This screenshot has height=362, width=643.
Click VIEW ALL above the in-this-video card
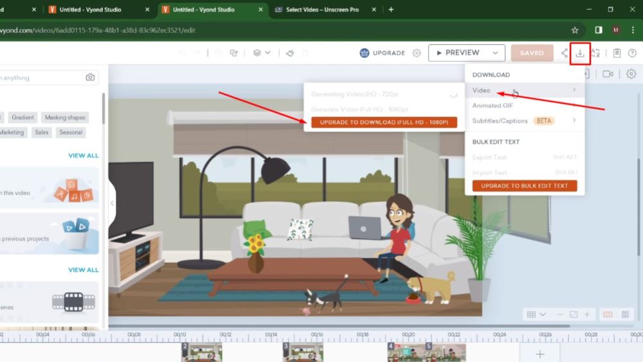pos(83,156)
